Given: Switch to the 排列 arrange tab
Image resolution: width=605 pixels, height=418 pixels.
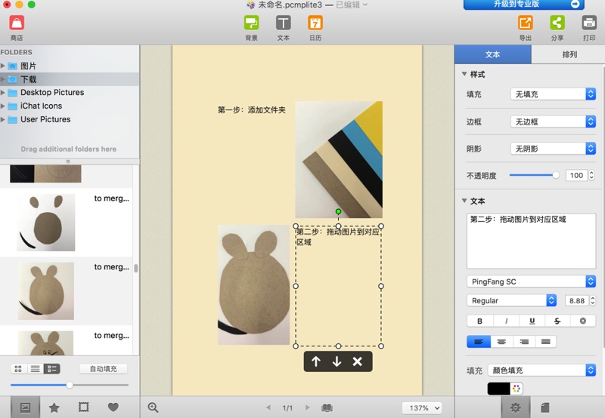Looking at the screenshot, I should point(569,54).
